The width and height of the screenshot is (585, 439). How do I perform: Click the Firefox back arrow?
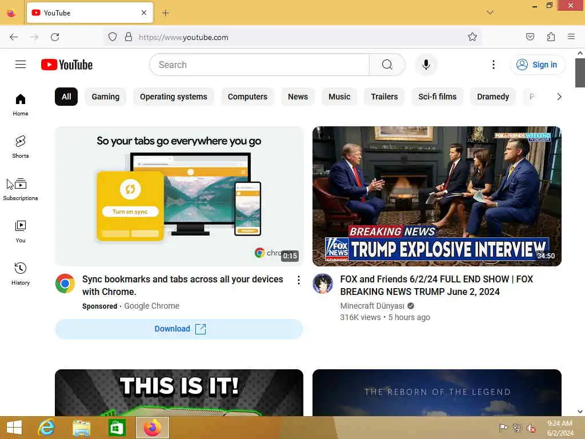pos(14,37)
